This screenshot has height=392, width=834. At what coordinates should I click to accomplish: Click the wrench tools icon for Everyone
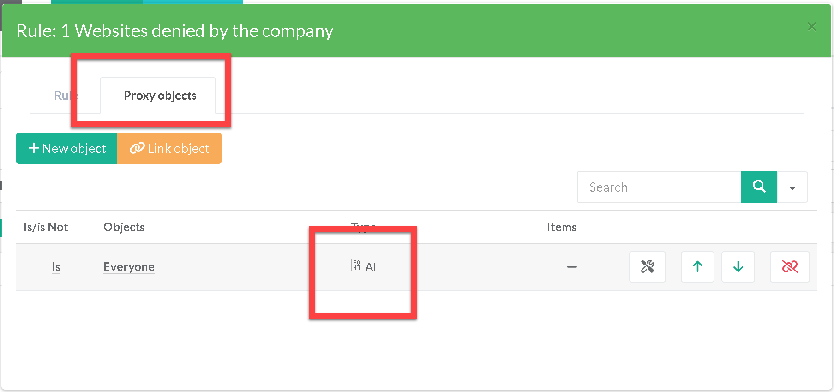(647, 267)
